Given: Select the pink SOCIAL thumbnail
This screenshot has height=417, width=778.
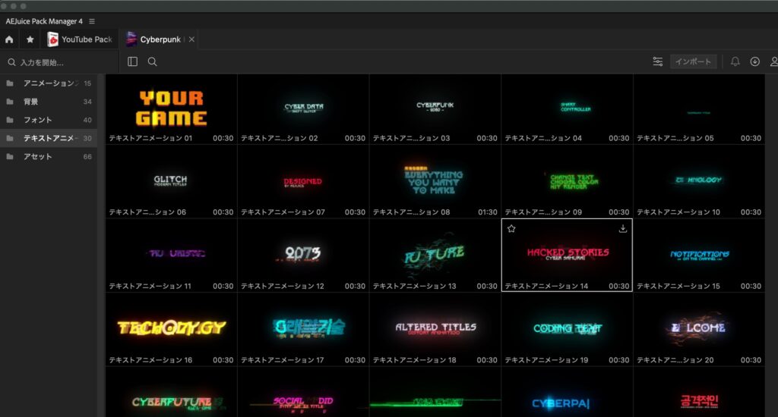Looking at the screenshot, I should click(x=303, y=392).
